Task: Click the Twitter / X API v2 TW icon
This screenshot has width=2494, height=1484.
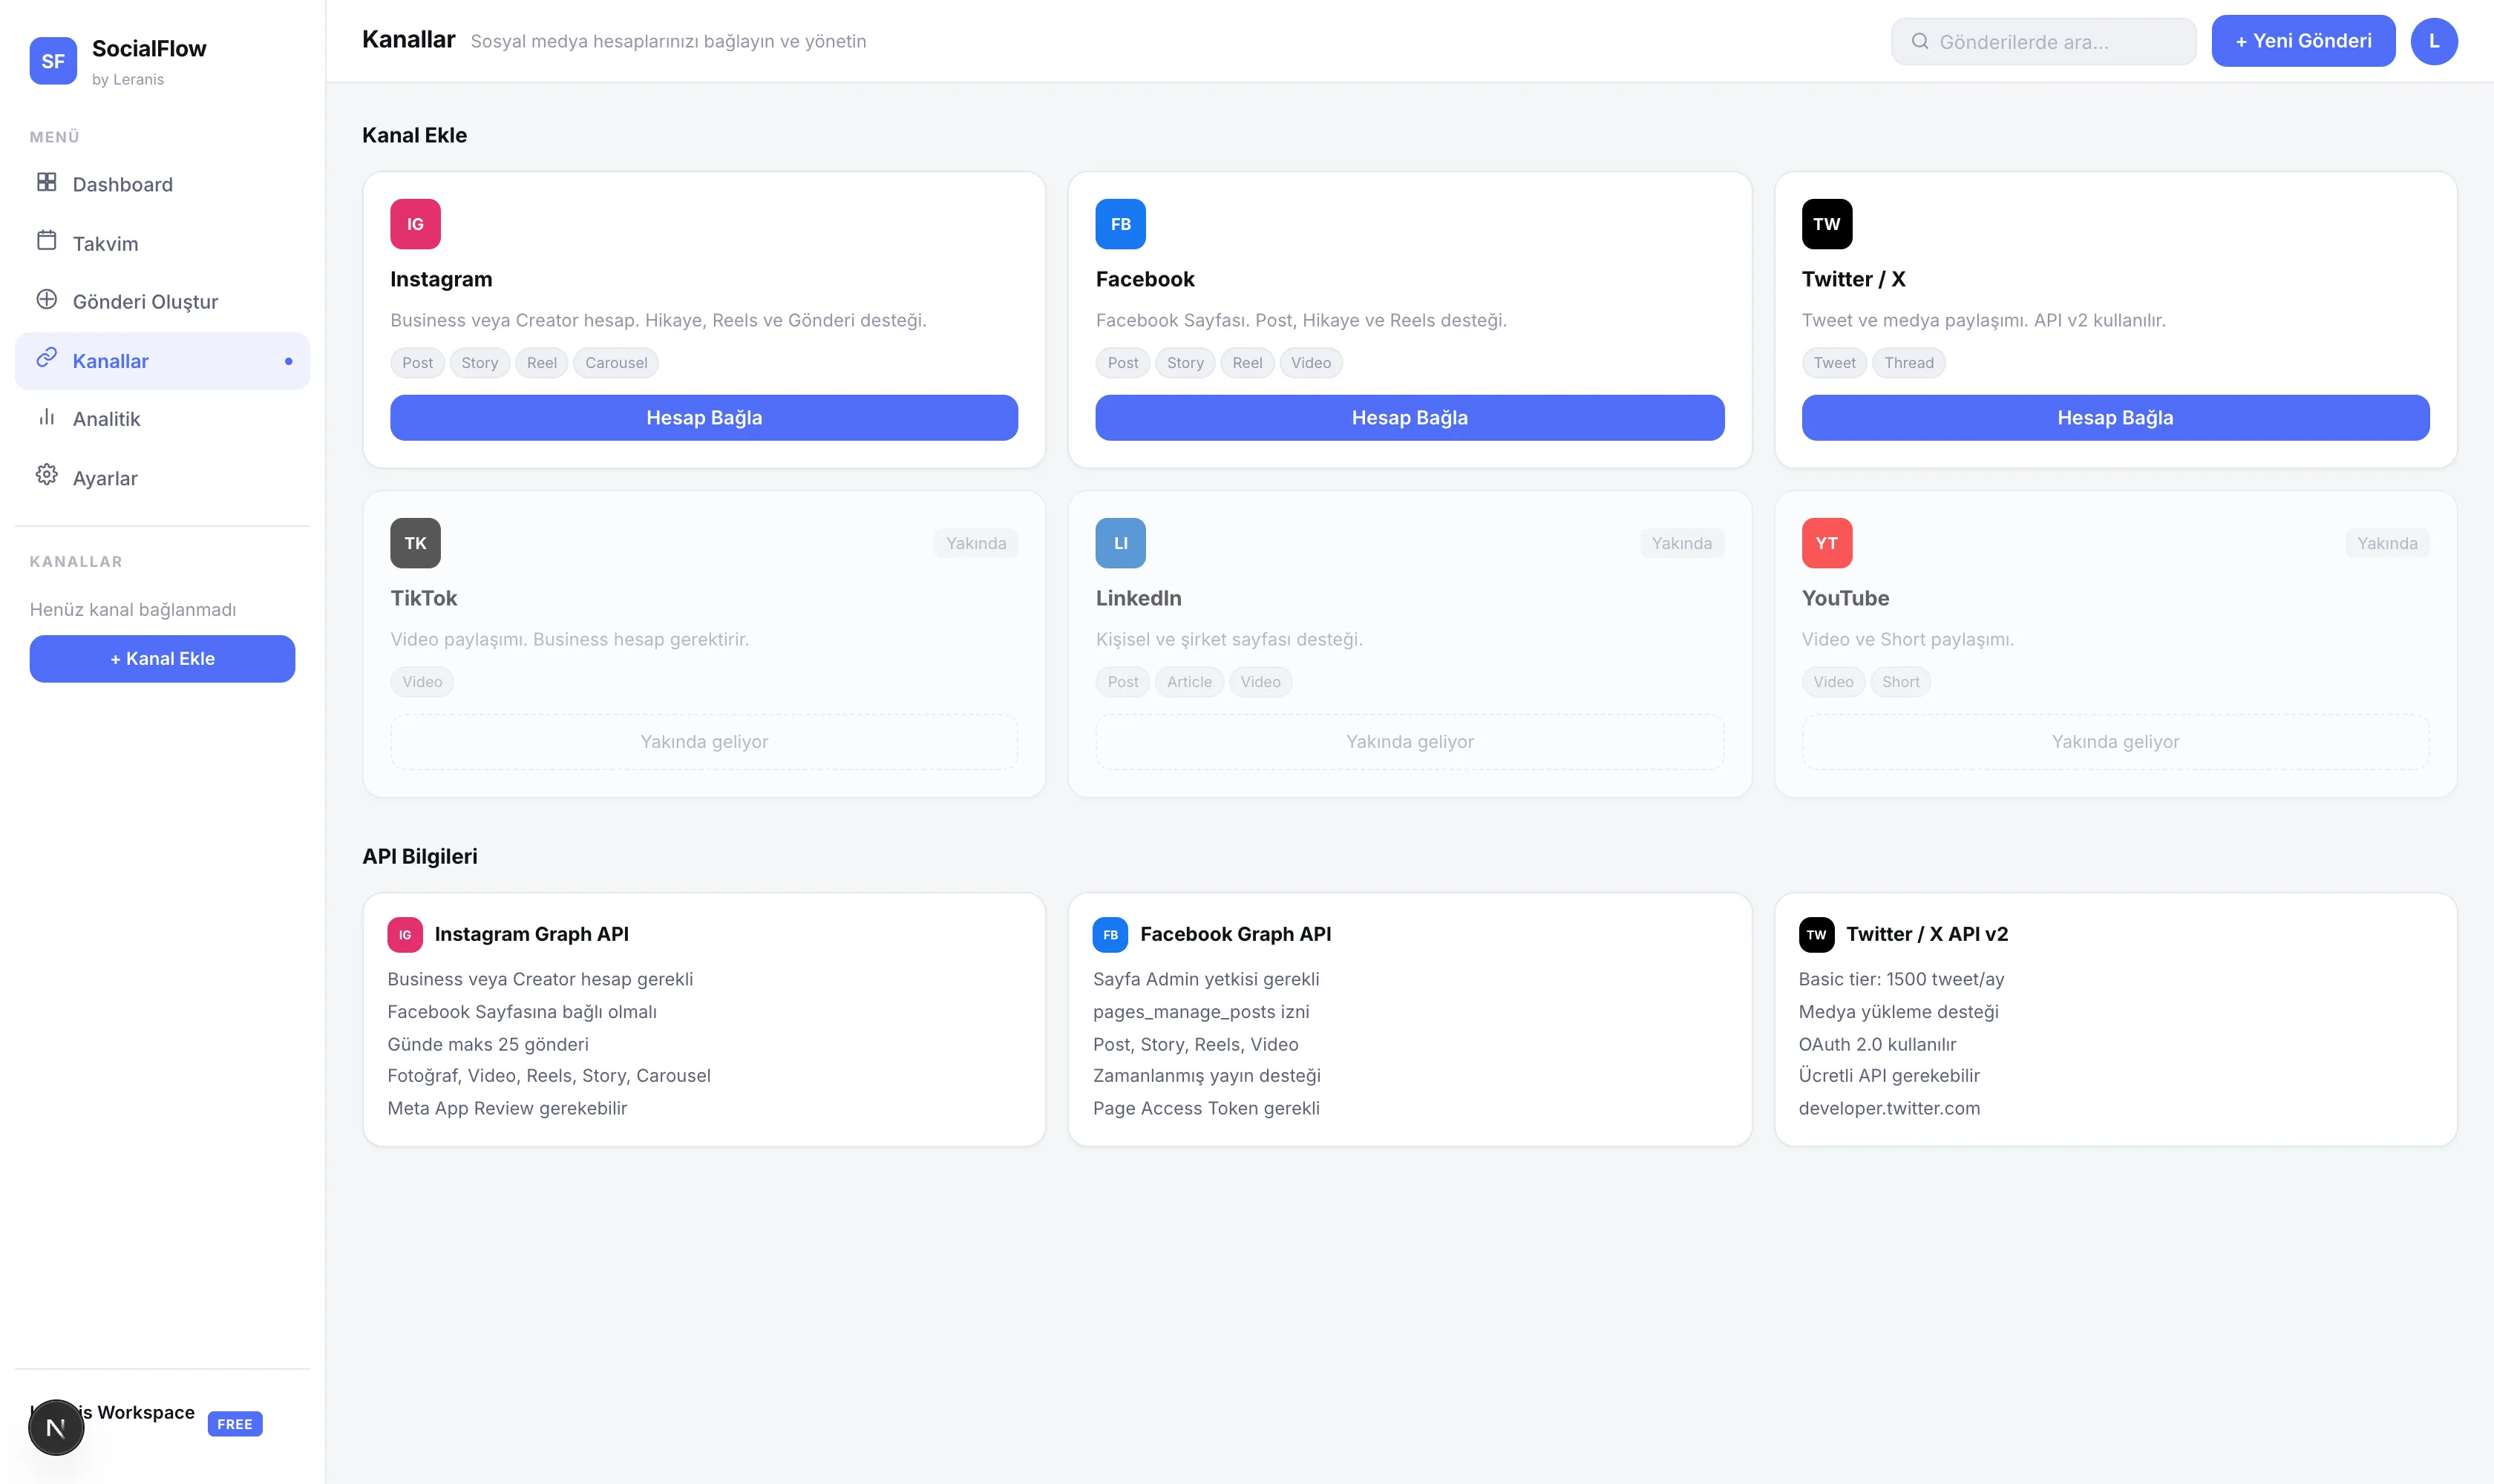Action: (x=1817, y=935)
